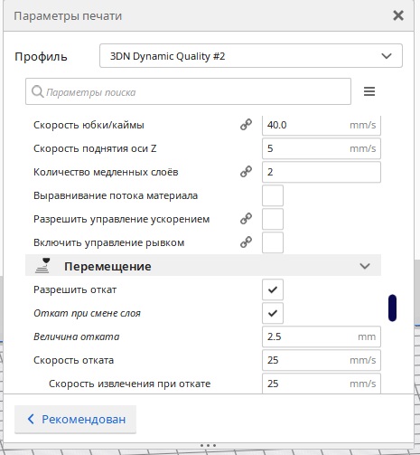Edit Скорость отката value field
Viewport: 420px width, 455px height.
[322, 360]
